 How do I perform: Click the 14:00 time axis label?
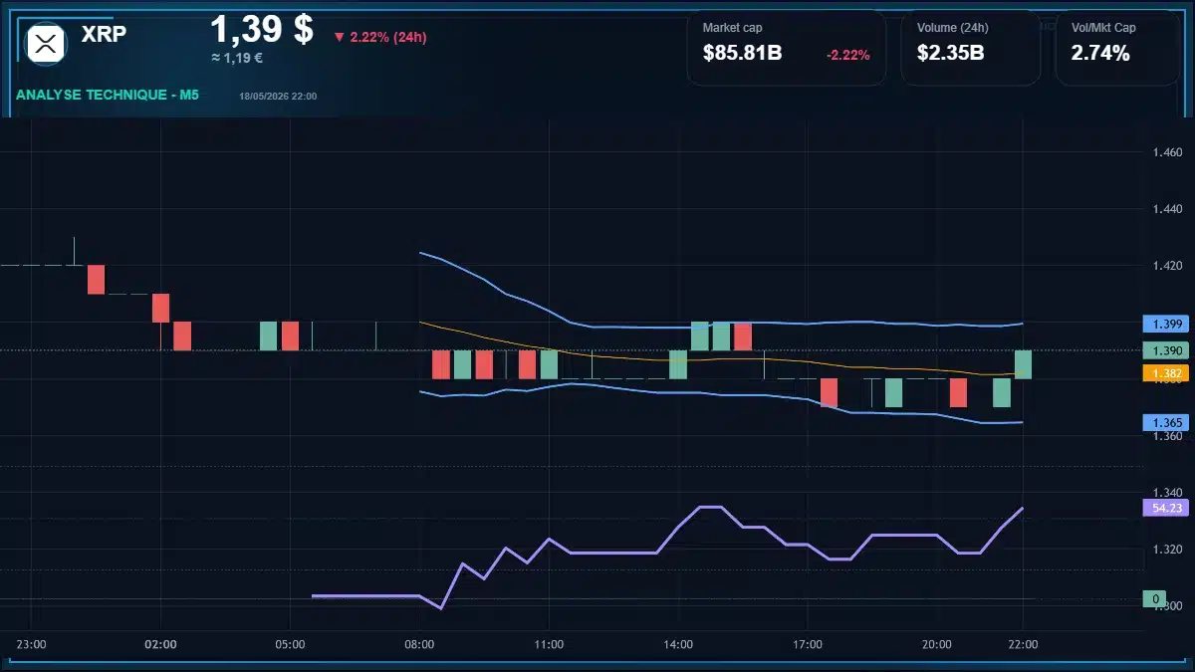tap(678, 644)
